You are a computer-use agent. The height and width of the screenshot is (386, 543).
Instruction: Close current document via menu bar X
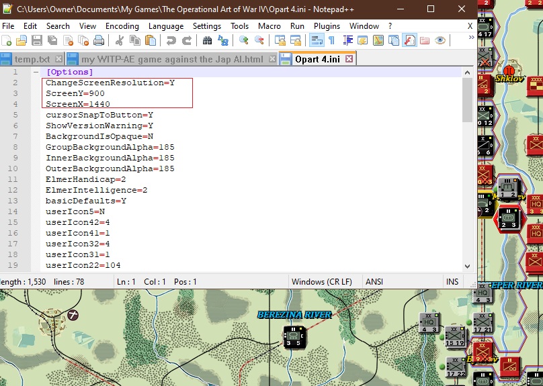470,26
